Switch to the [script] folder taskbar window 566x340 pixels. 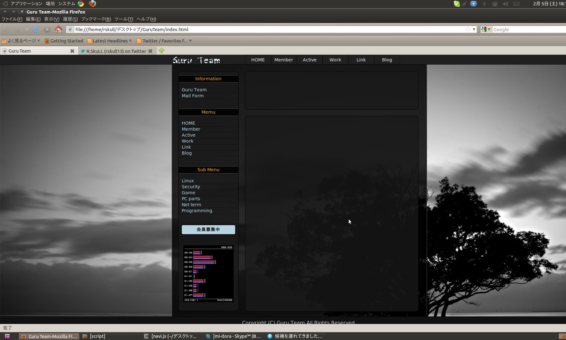(110, 336)
